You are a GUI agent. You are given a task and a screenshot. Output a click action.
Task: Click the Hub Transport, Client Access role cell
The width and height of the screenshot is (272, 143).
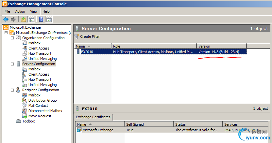click(x=153, y=52)
